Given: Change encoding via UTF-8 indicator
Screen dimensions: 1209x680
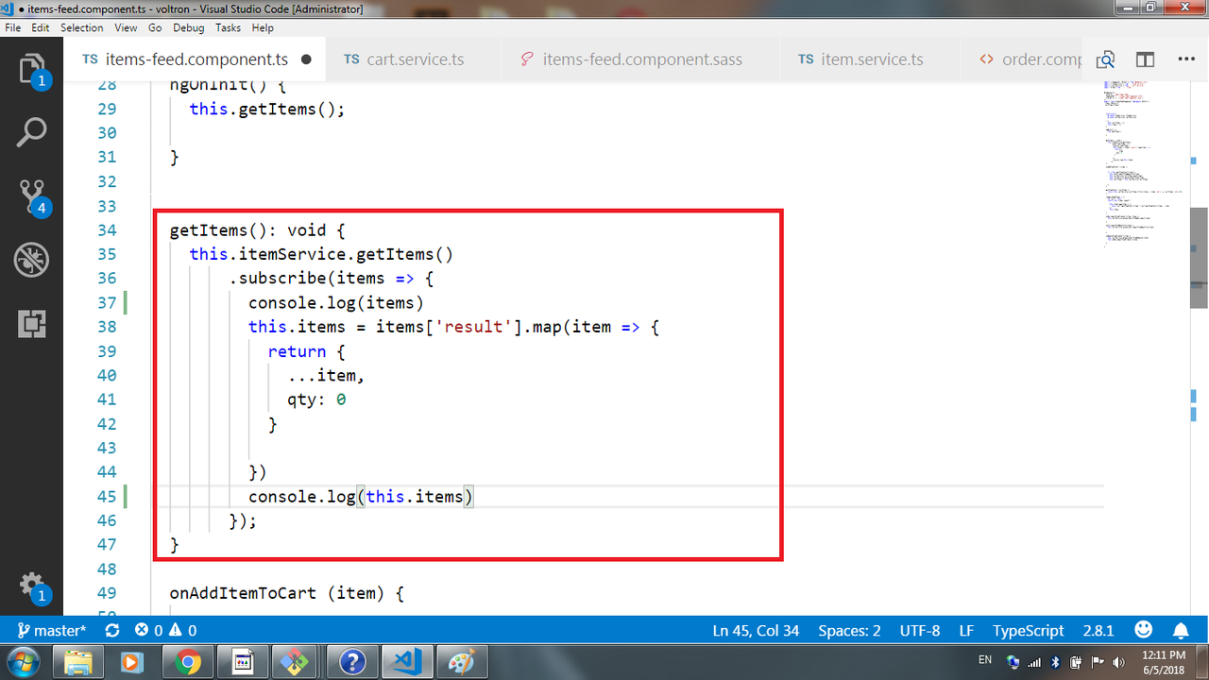Looking at the screenshot, I should point(920,630).
